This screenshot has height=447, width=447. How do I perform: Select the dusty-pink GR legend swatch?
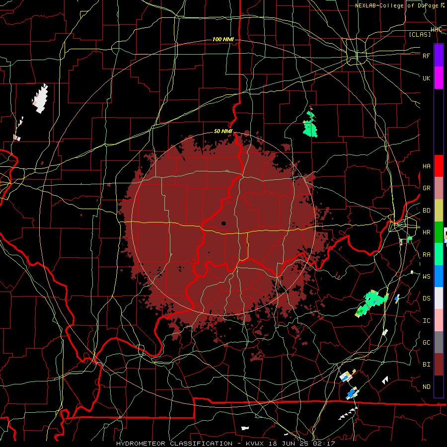pyautogui.click(x=439, y=188)
